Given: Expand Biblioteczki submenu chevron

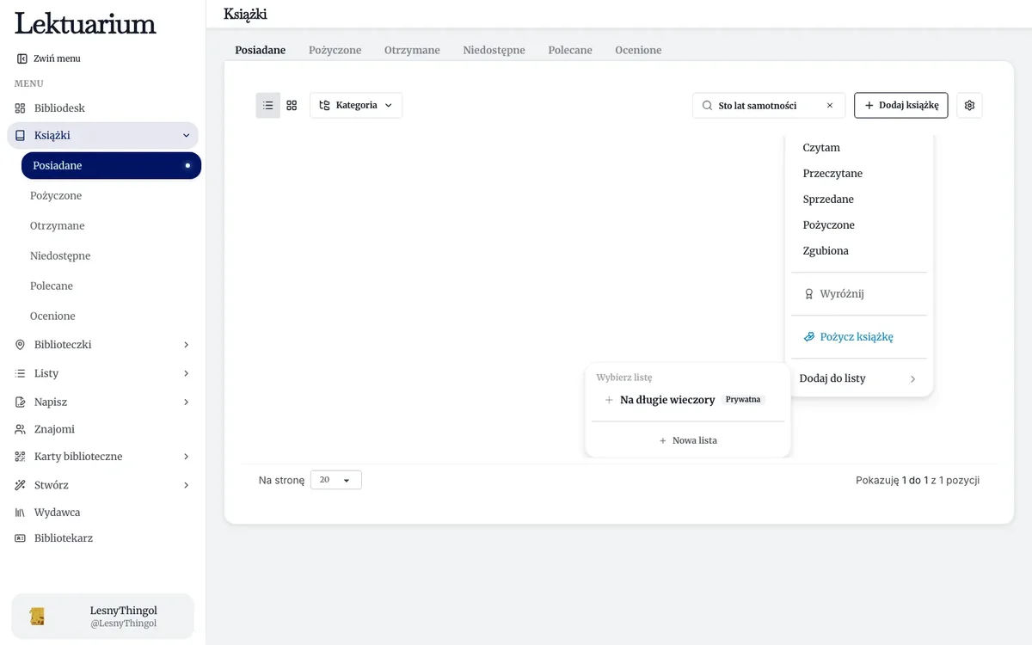Looking at the screenshot, I should coord(187,345).
